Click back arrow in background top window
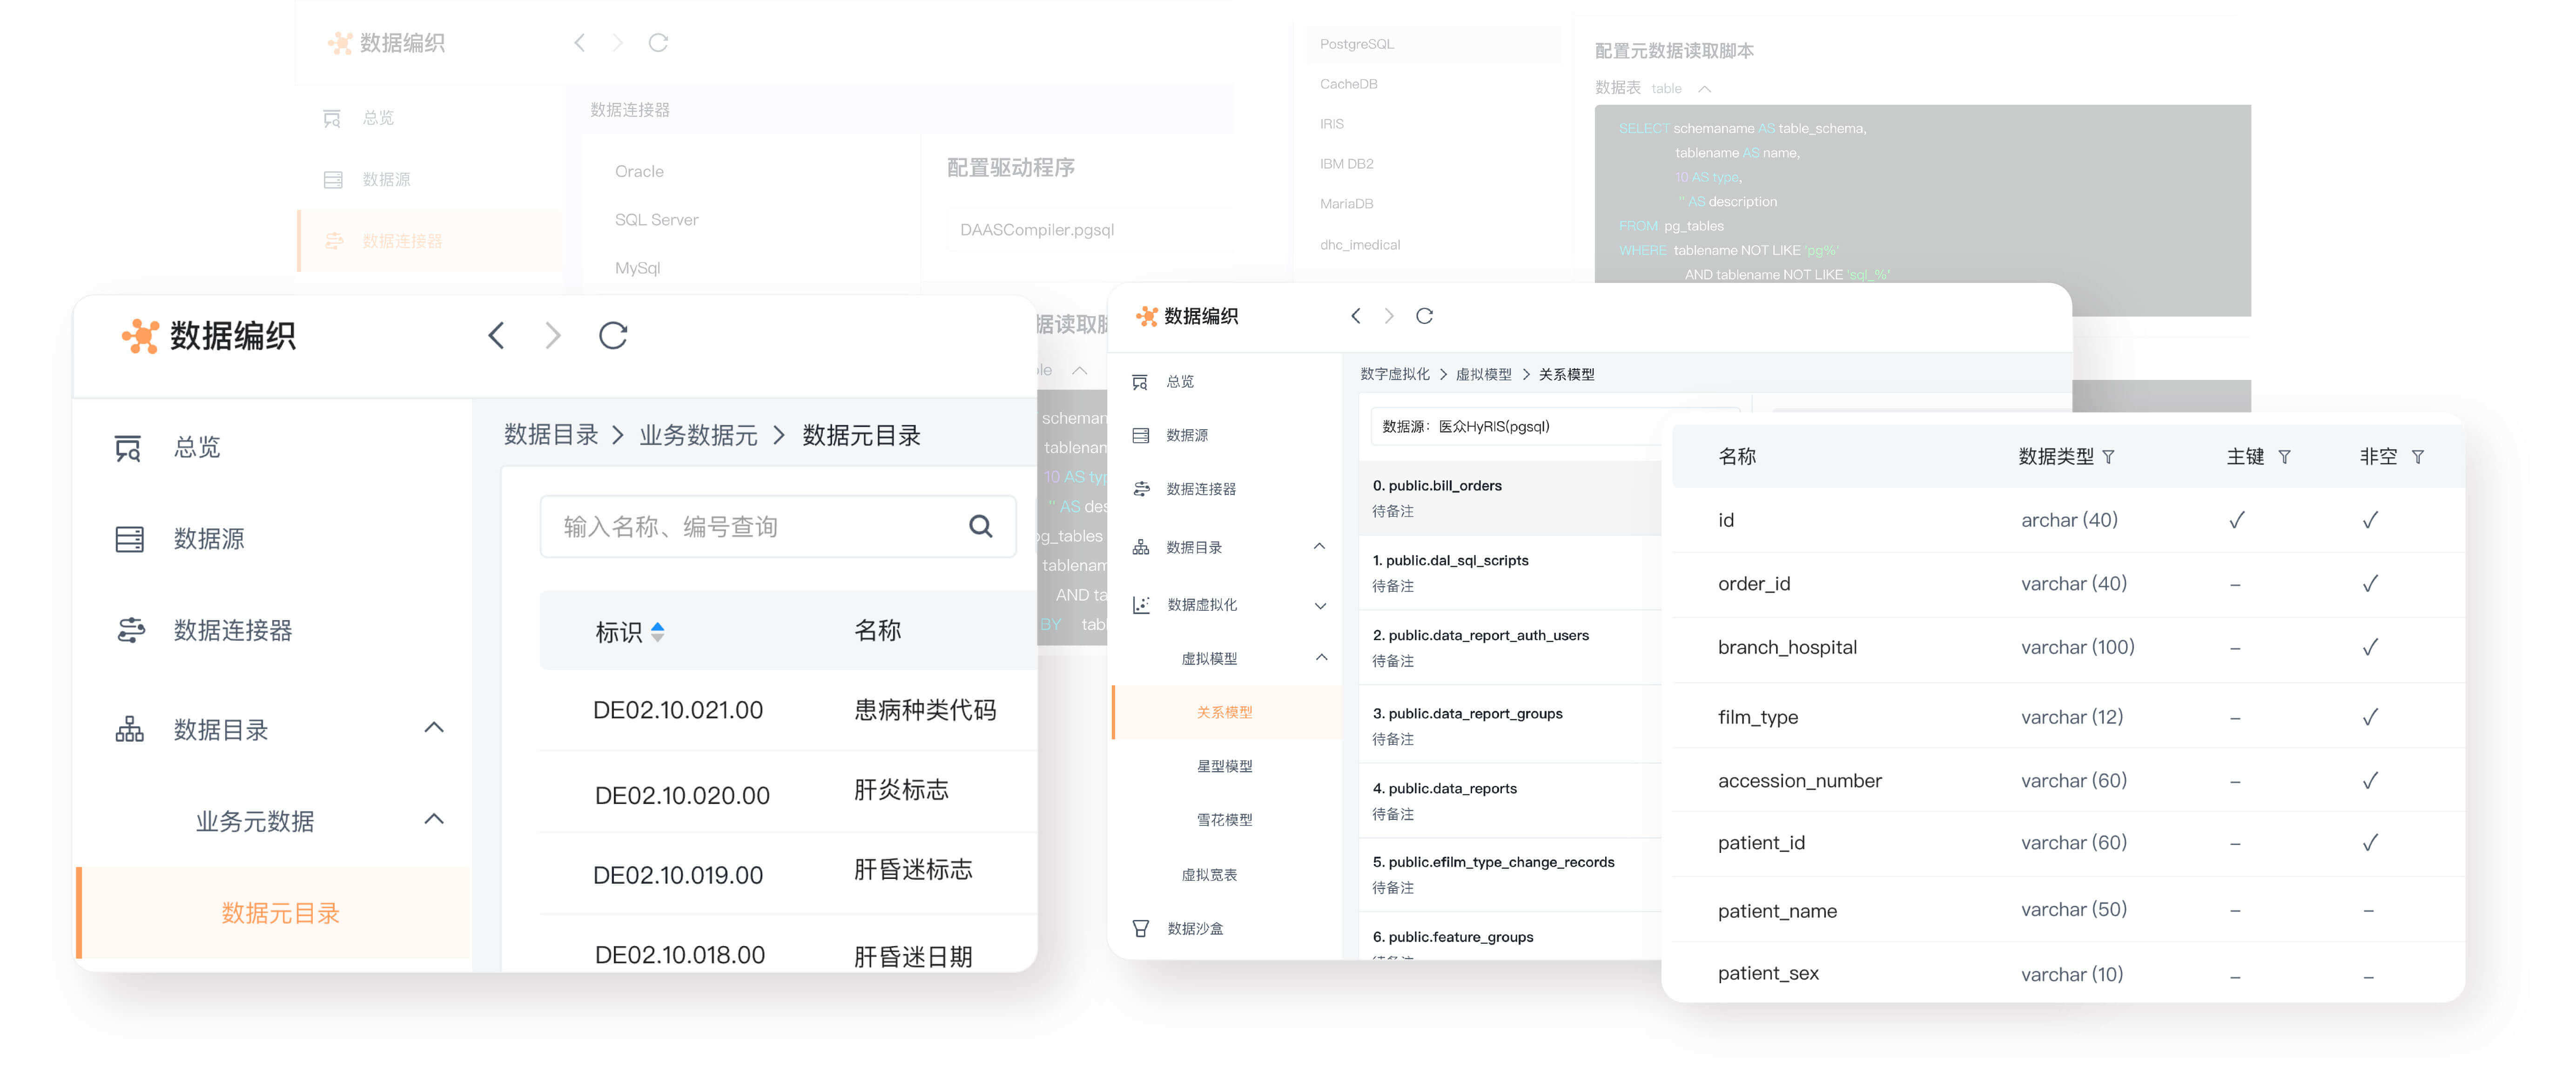Viewport: 2576px width, 1068px height. (579, 43)
